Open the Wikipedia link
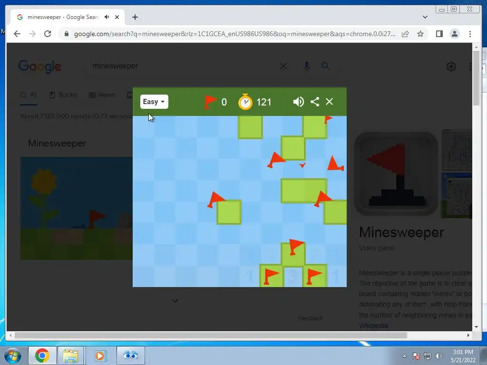487x365 pixels. (x=373, y=326)
